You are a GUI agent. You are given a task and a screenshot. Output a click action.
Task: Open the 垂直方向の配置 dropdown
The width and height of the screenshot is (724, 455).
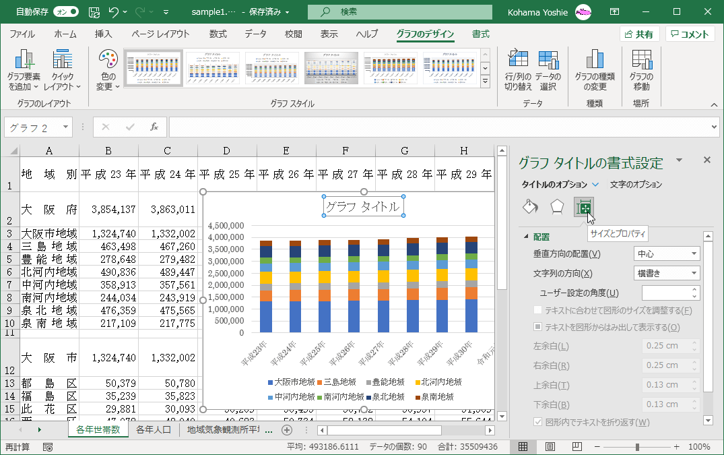(x=667, y=253)
